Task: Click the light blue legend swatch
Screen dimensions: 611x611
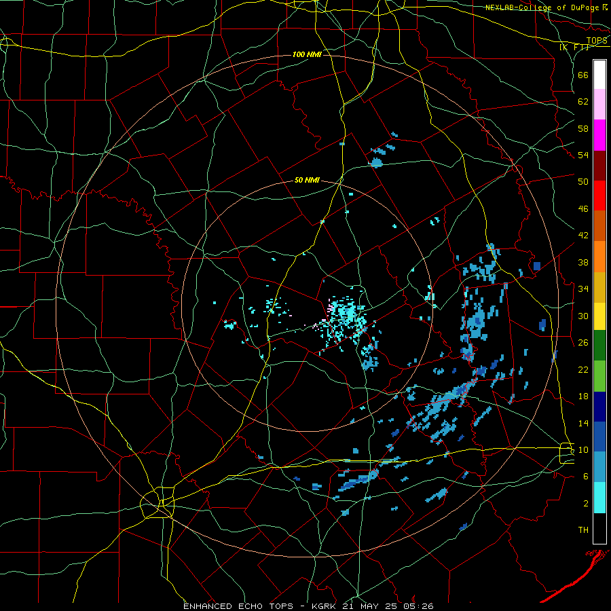Action: pyautogui.click(x=599, y=467)
